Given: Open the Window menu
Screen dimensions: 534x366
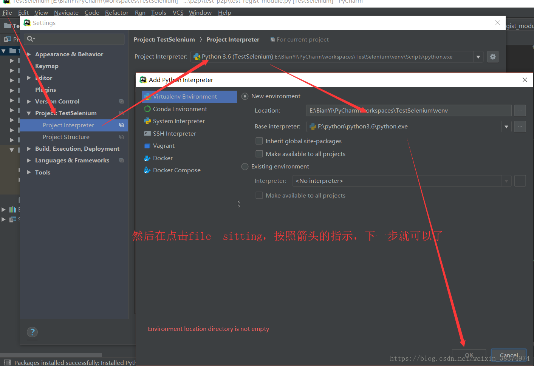Looking at the screenshot, I should (200, 12).
